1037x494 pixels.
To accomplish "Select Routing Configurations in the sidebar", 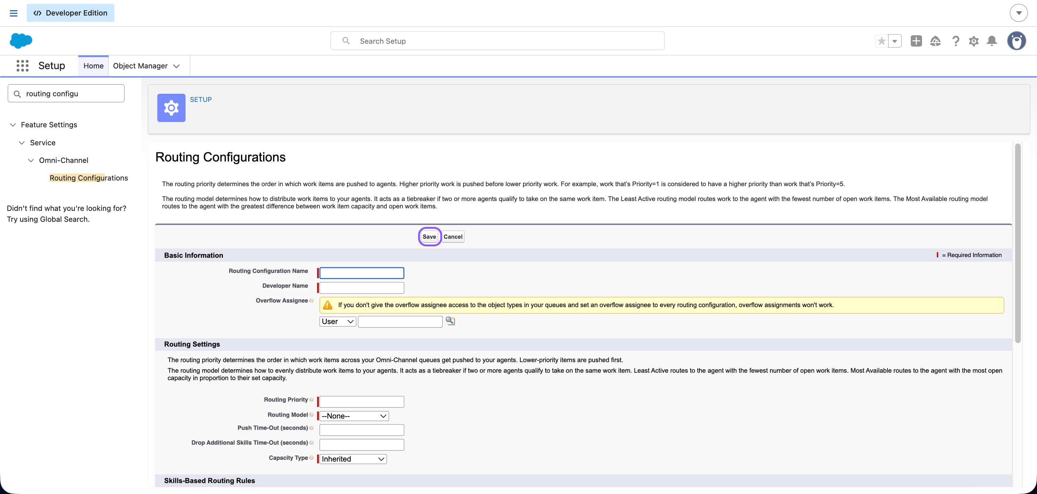I will click(89, 178).
